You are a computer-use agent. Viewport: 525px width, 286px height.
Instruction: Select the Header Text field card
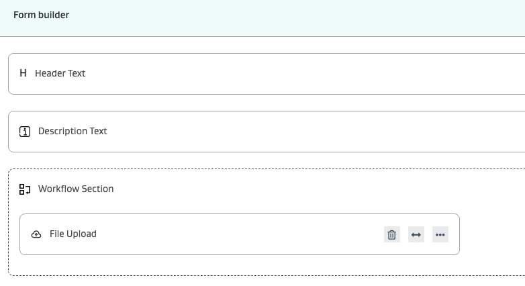[x=269, y=74]
